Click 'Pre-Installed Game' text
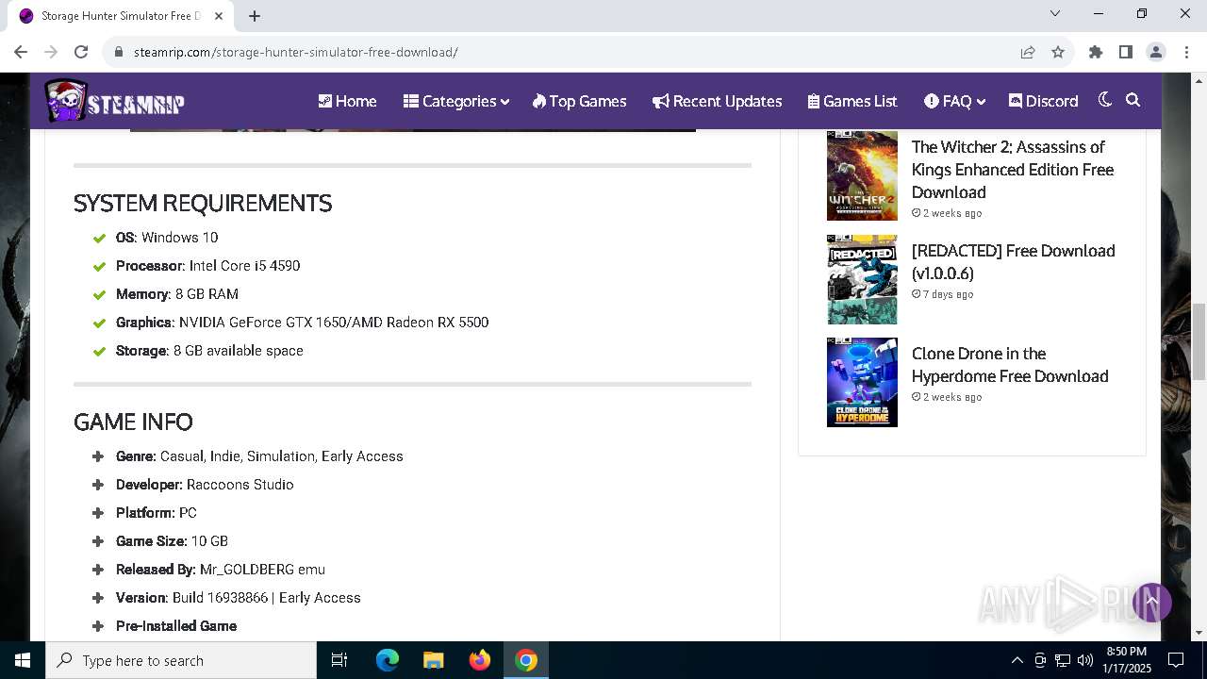The image size is (1207, 679). click(x=176, y=626)
